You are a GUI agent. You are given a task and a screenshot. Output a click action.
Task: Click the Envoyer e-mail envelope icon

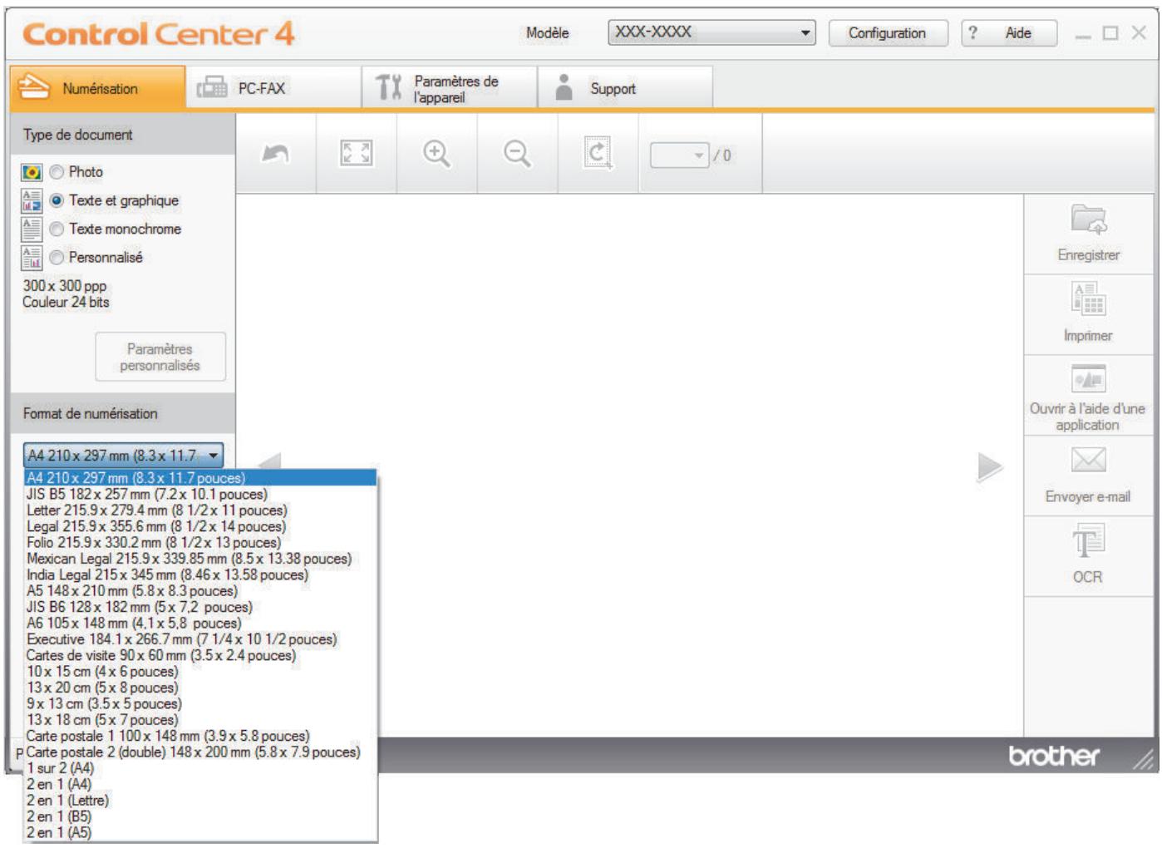coord(1088,460)
